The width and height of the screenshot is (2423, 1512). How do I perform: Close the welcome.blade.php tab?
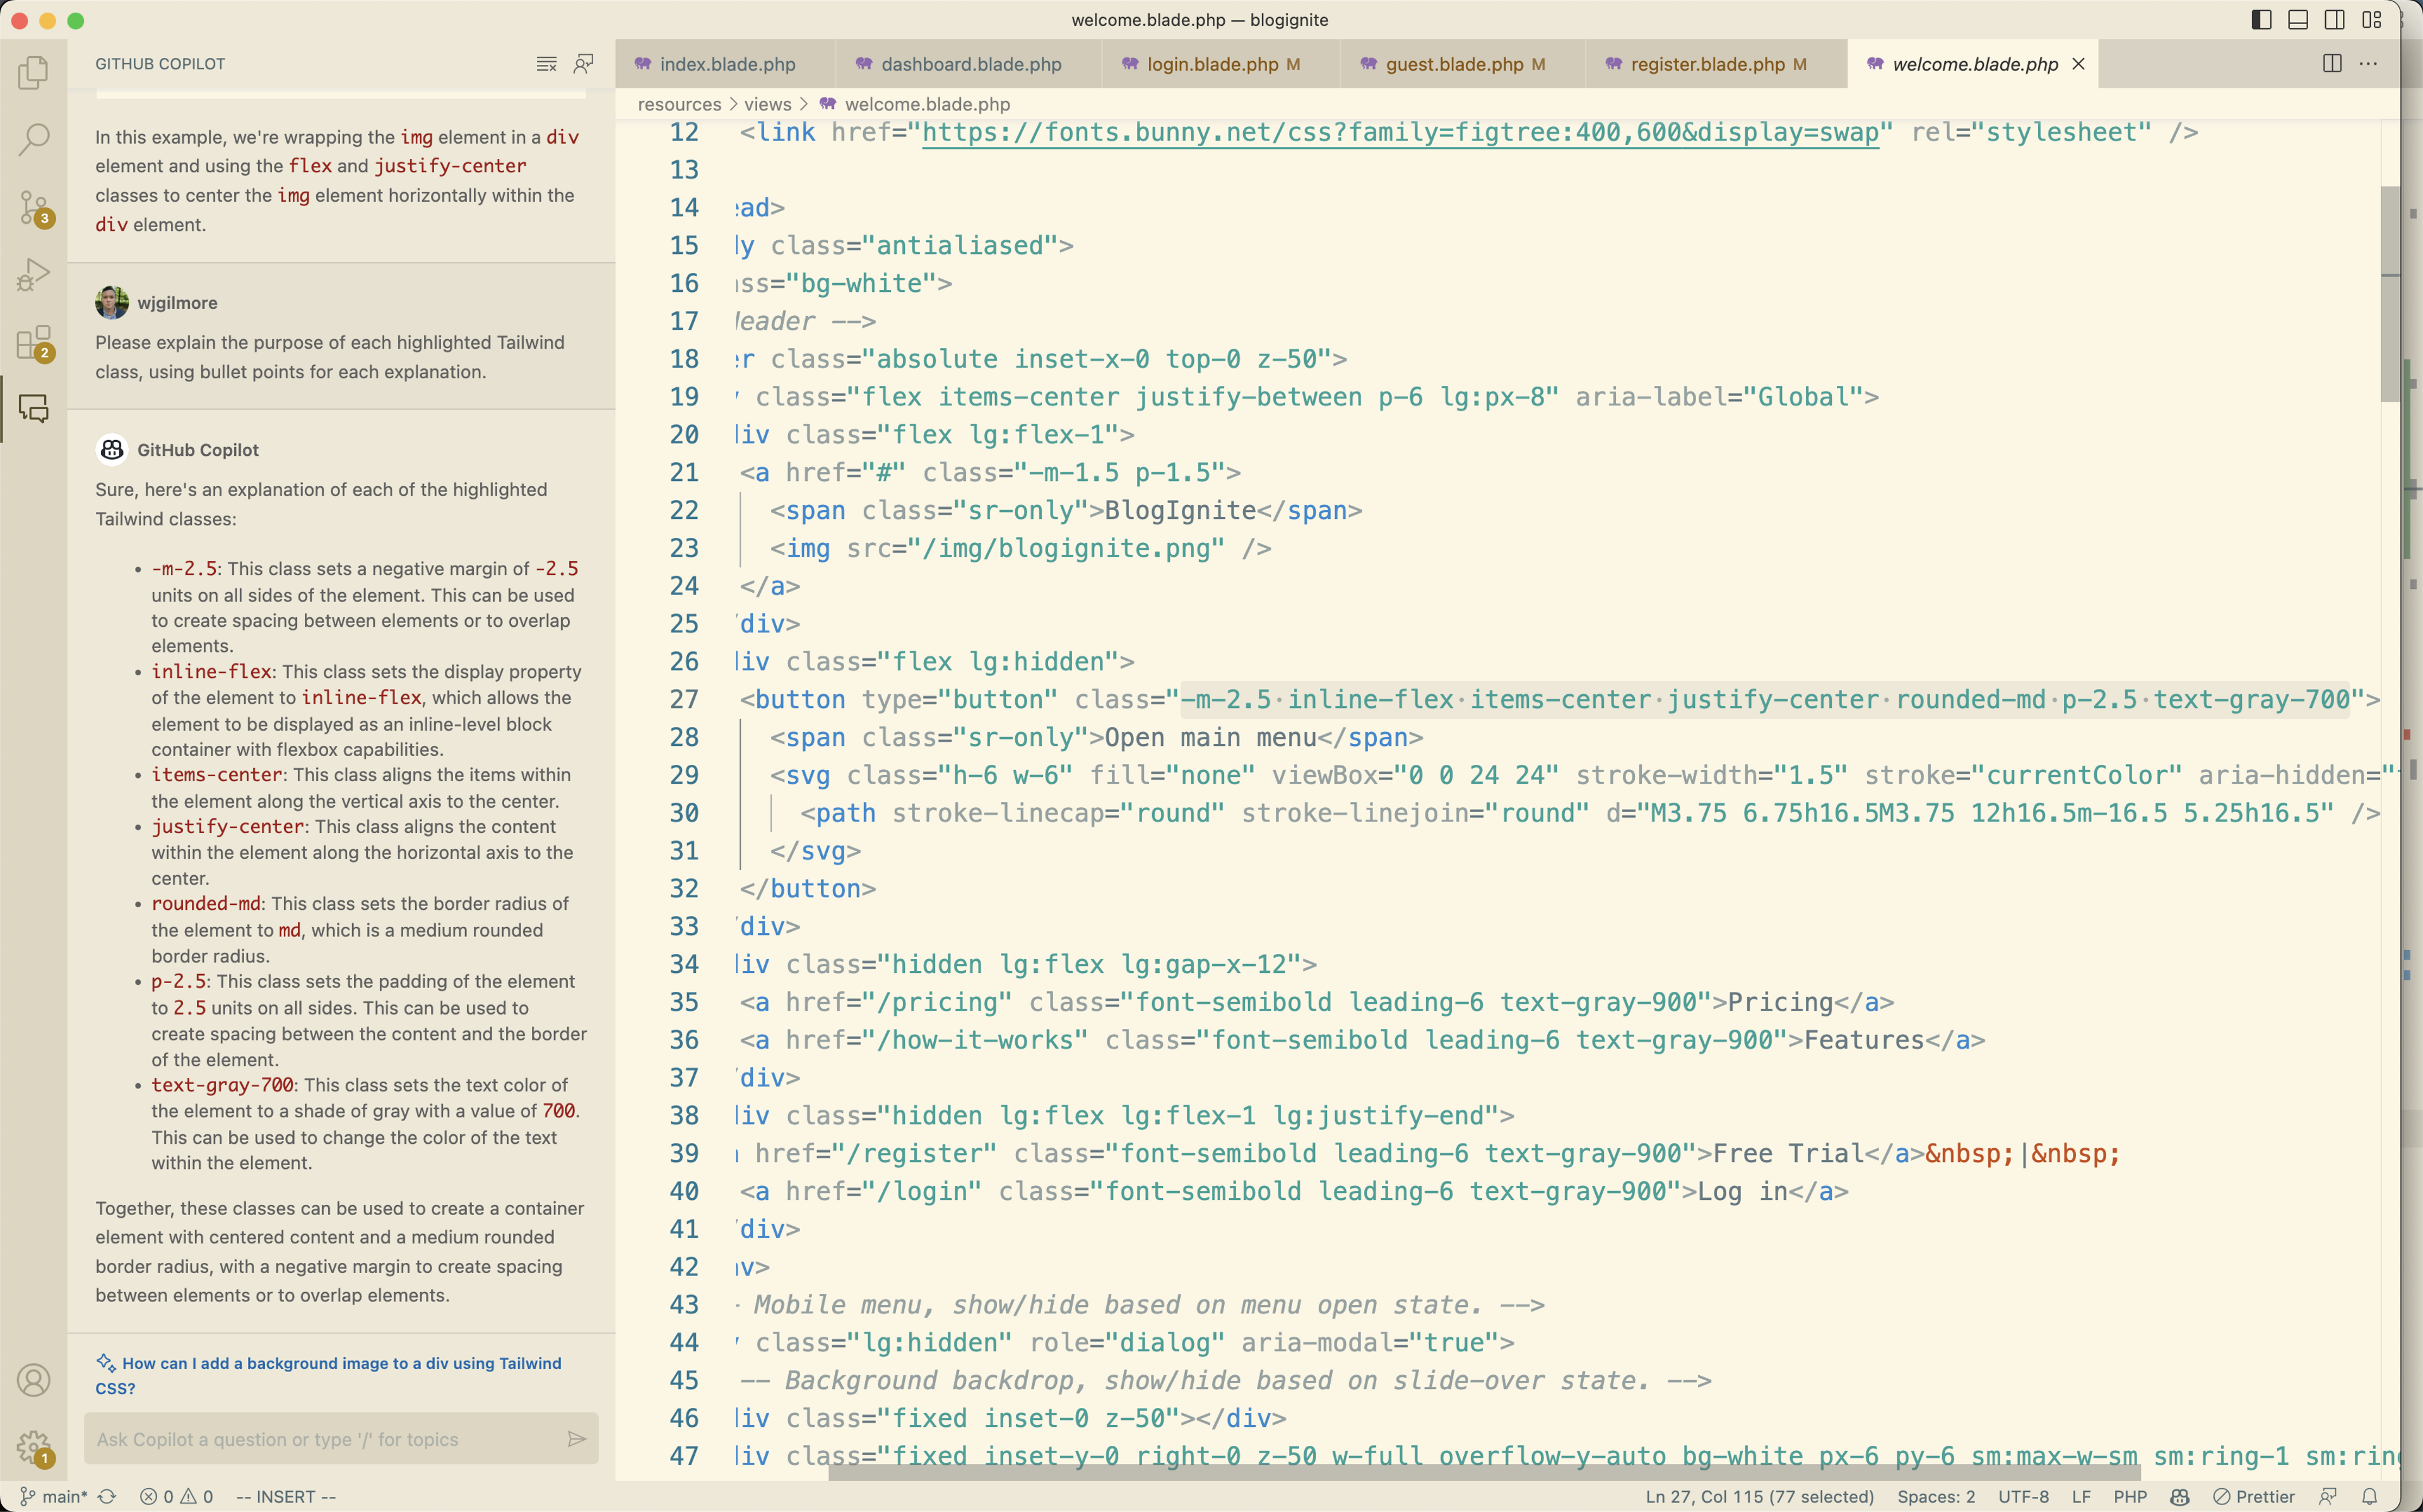click(x=2078, y=64)
